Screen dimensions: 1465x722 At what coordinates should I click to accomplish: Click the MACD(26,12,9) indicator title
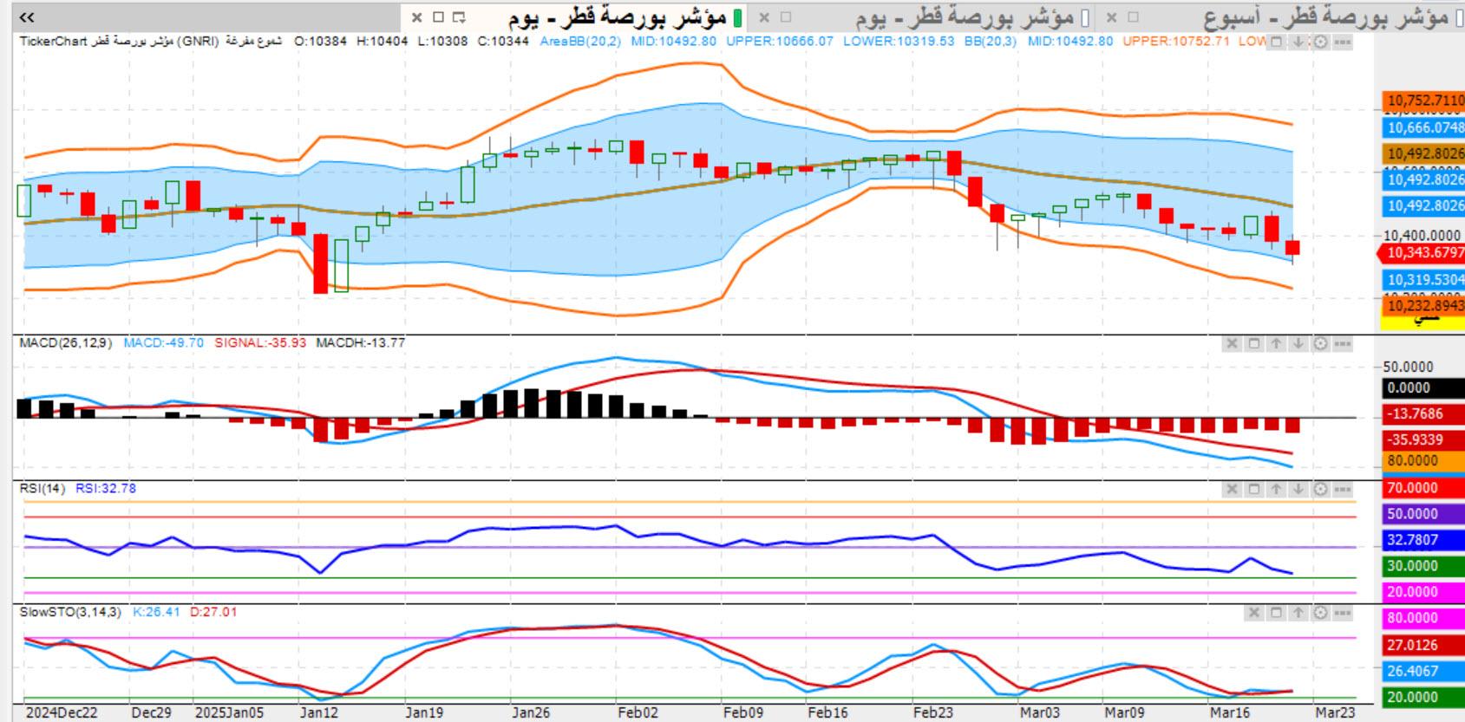point(66,342)
